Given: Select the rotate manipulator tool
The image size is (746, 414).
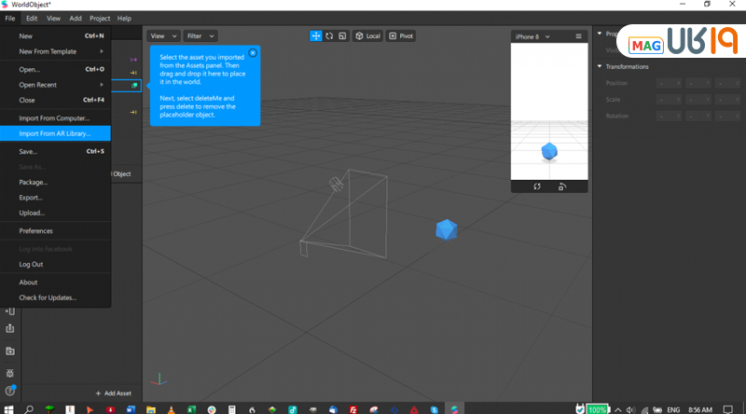Looking at the screenshot, I should (x=329, y=35).
